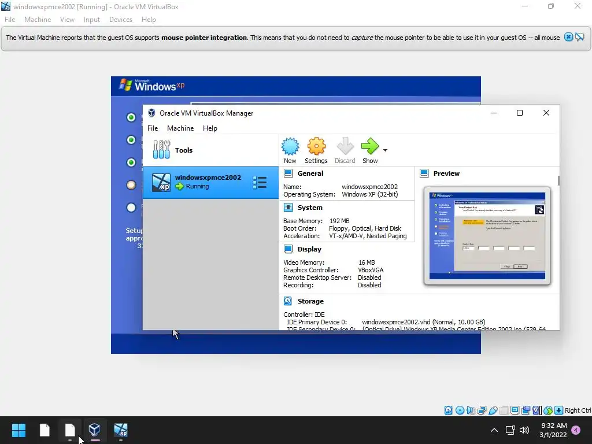Click the details pane vertical scrollbar handle

point(558,180)
